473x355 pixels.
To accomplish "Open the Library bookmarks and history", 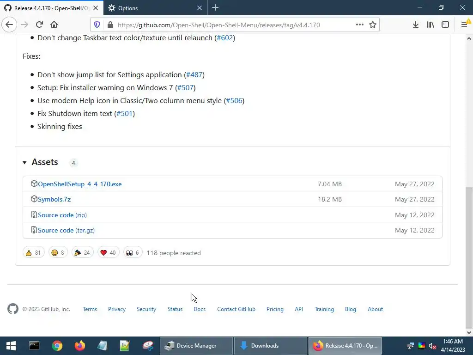I will (x=431, y=25).
